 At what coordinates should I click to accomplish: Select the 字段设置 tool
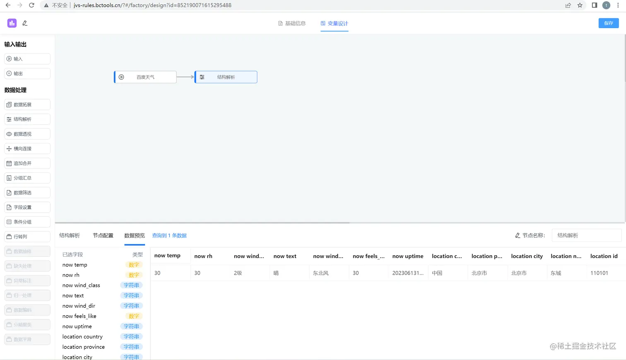[27, 207]
